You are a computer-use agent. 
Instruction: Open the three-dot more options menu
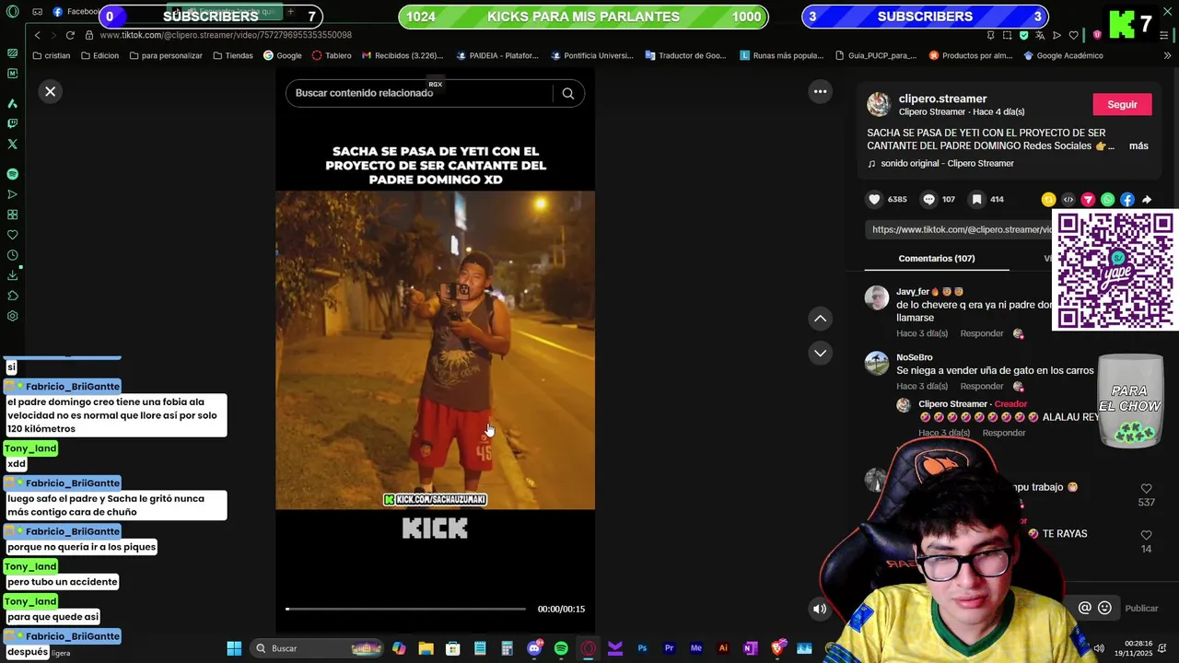tap(820, 91)
